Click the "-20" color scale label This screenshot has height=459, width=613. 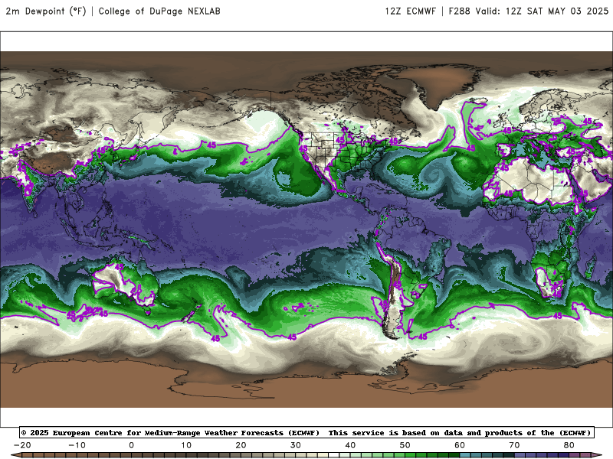point(22,445)
